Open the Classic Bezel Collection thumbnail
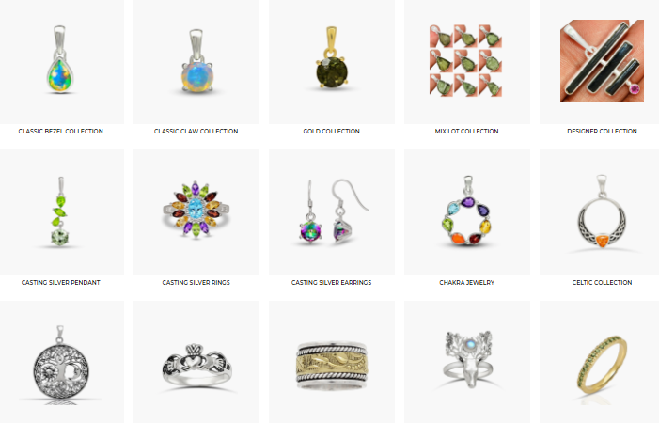This screenshot has height=423, width=659. click(x=60, y=62)
